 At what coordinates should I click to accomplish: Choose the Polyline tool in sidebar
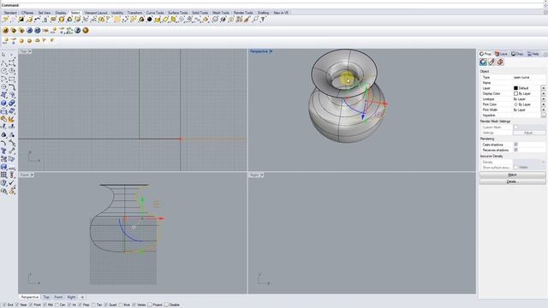click(x=3, y=62)
